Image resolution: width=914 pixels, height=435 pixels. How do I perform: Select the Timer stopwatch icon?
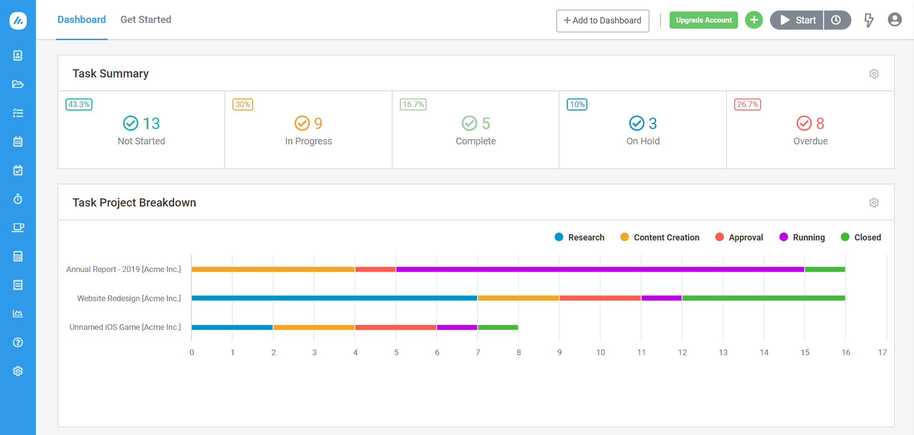click(x=18, y=199)
